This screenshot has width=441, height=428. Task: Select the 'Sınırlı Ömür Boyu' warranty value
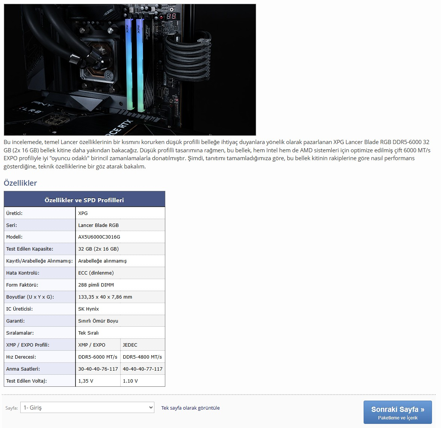pyautogui.click(x=98, y=321)
